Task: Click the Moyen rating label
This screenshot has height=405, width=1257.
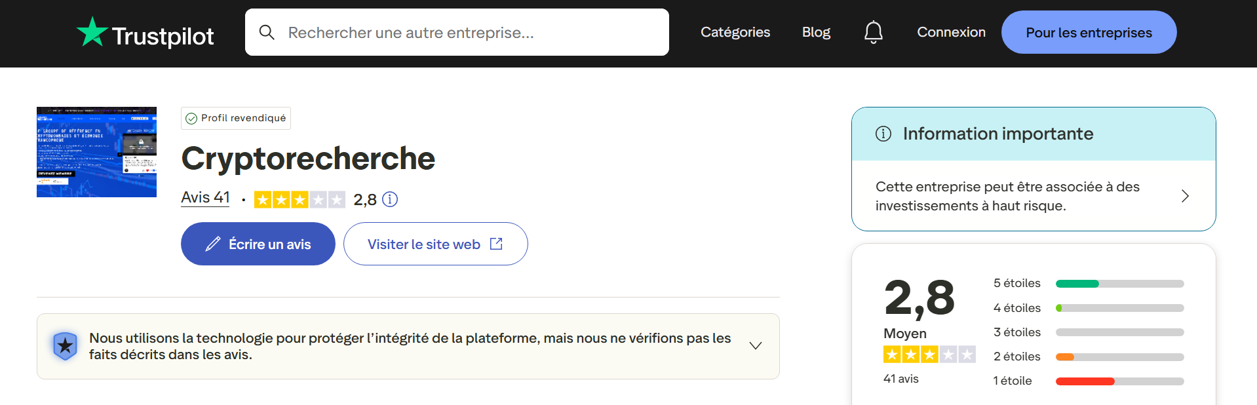Action: pyautogui.click(x=905, y=334)
